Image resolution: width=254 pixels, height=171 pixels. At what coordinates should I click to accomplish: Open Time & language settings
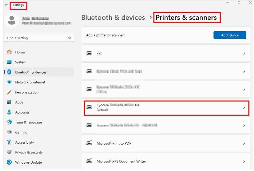39,122
